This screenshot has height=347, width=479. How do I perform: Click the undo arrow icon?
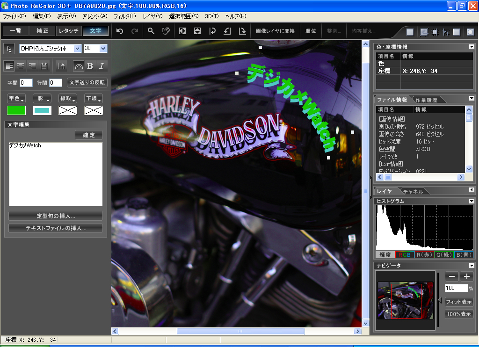coord(120,31)
